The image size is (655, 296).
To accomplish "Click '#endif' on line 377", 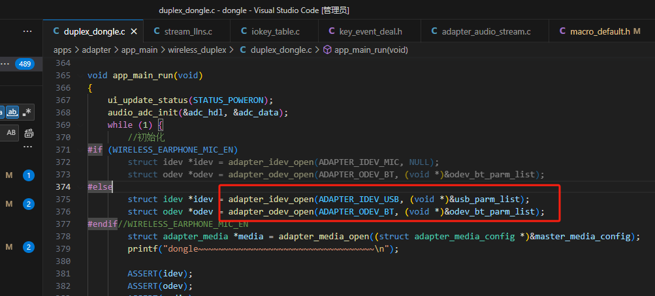I will pyautogui.click(x=103, y=224).
